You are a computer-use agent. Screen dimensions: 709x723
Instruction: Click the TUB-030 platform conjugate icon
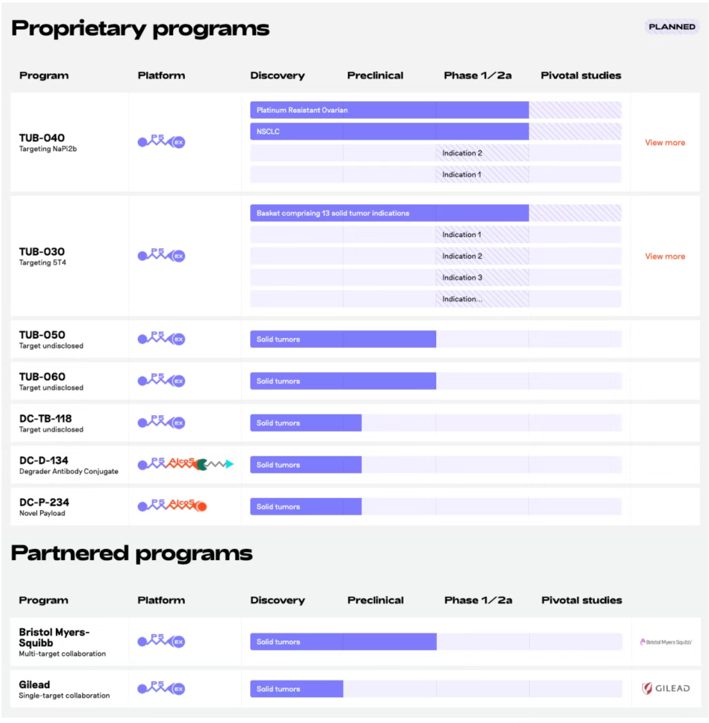pyautogui.click(x=161, y=255)
